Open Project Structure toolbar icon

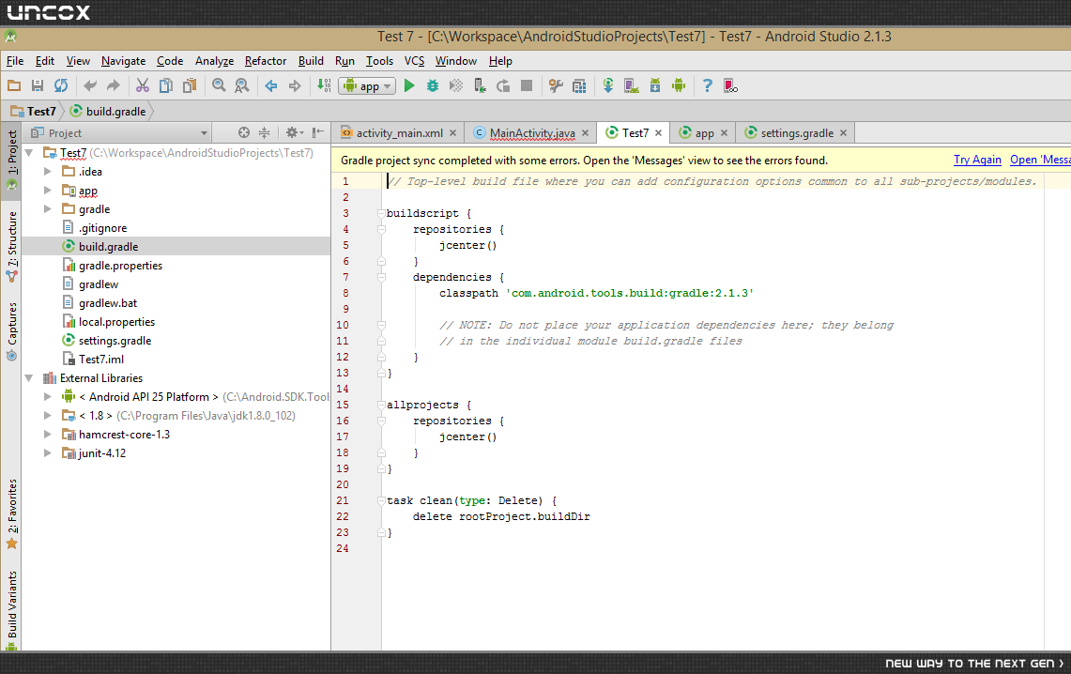579,86
